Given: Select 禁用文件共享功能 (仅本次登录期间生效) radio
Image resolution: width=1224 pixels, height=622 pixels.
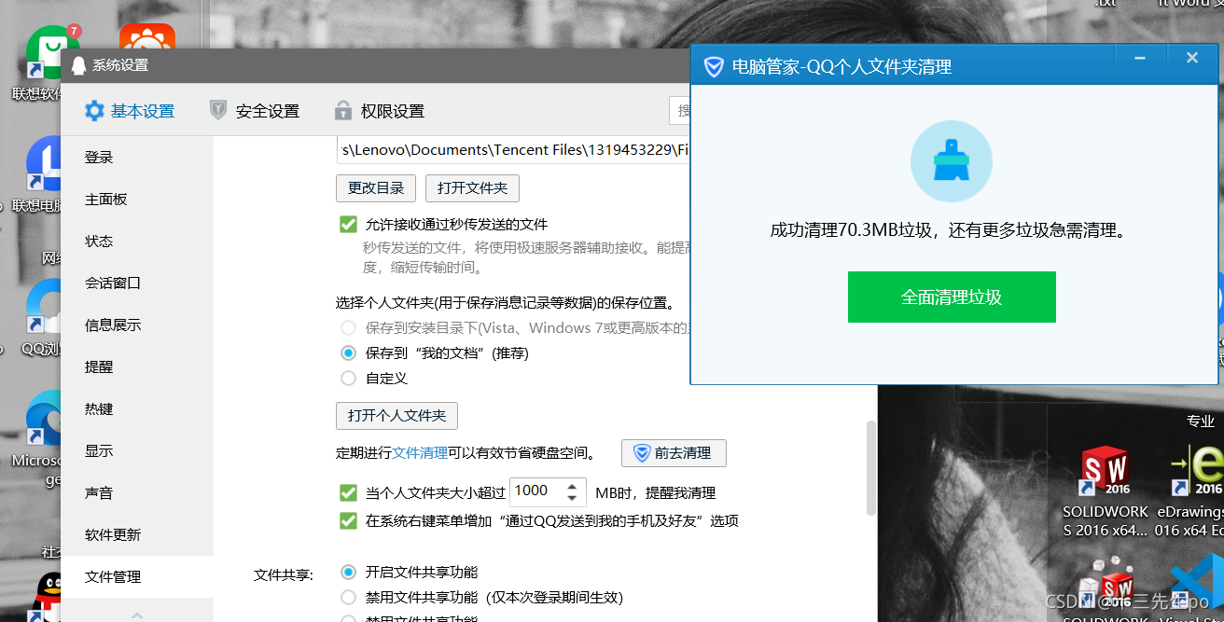Looking at the screenshot, I should coord(348,597).
